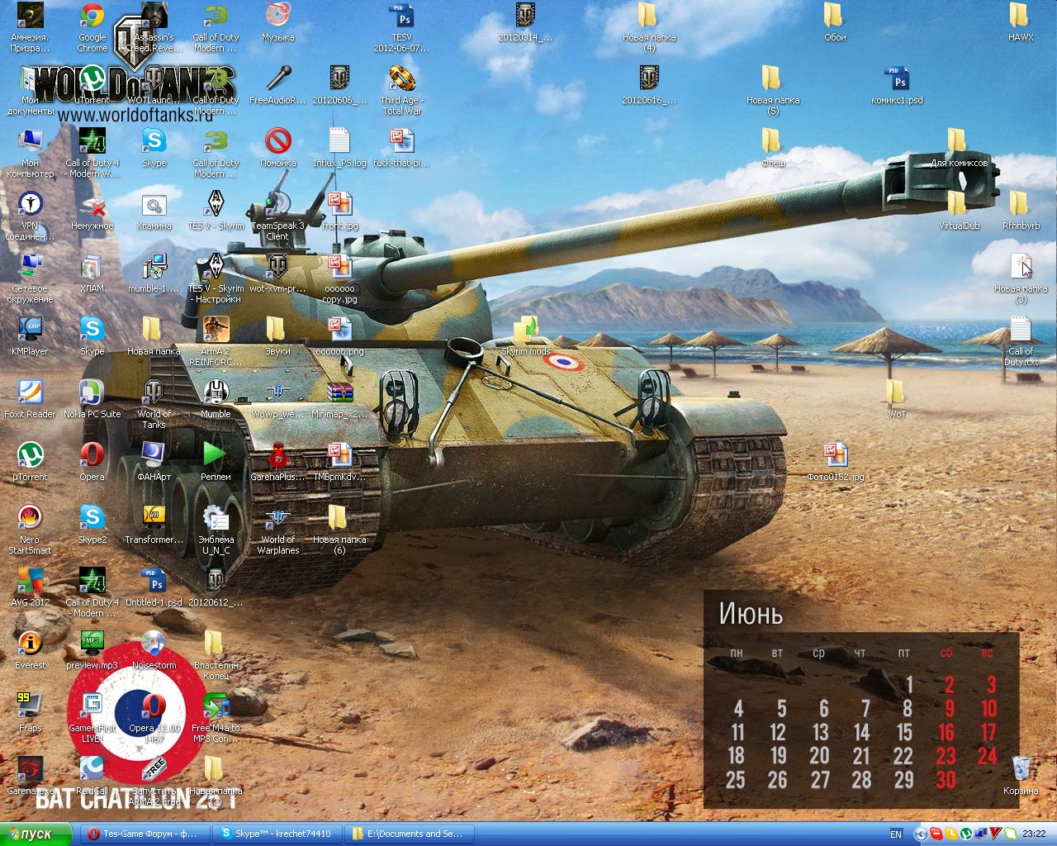Click the пуск Start button
This screenshot has width=1057, height=846.
35,834
